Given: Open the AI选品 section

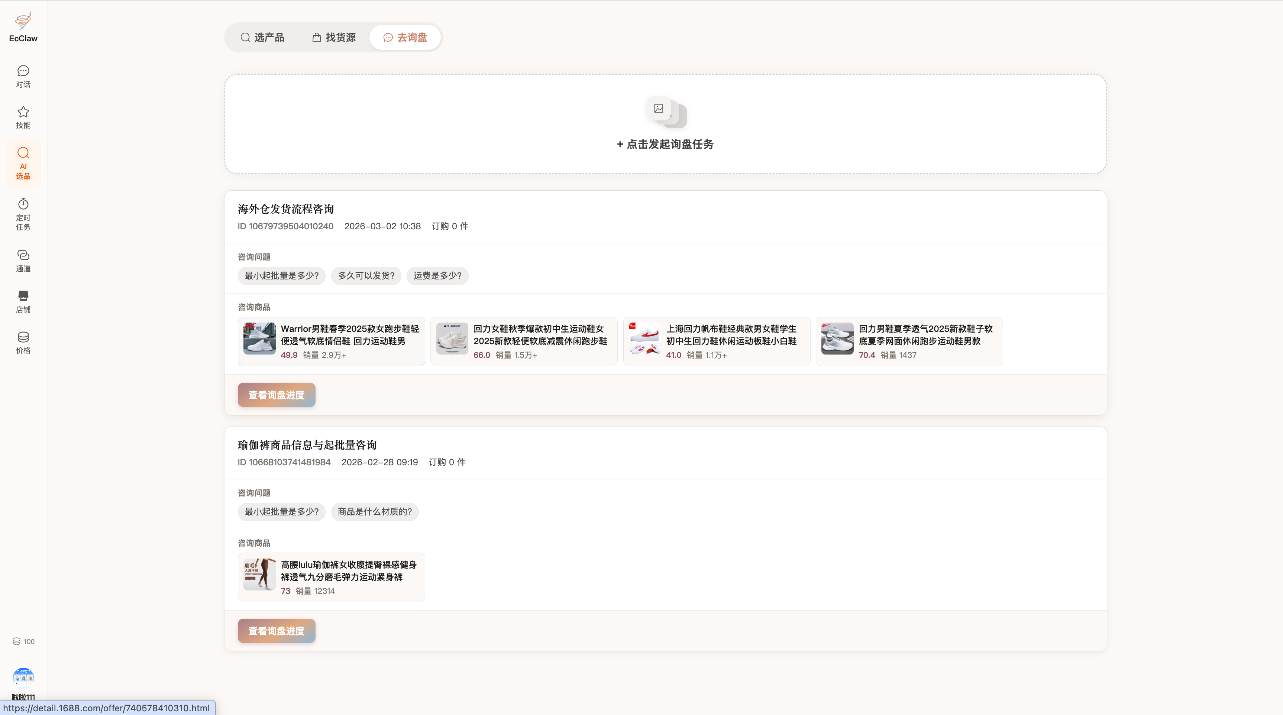Looking at the screenshot, I should coord(23,163).
